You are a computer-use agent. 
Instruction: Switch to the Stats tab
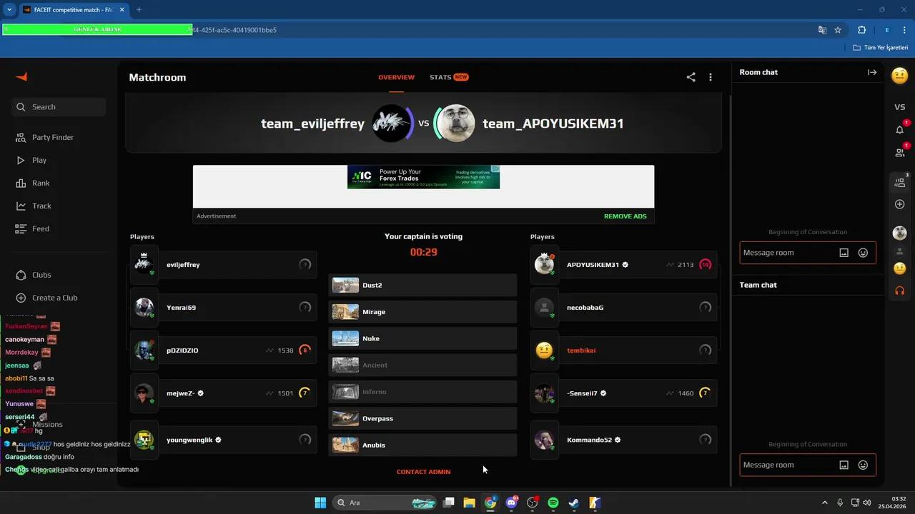click(449, 77)
